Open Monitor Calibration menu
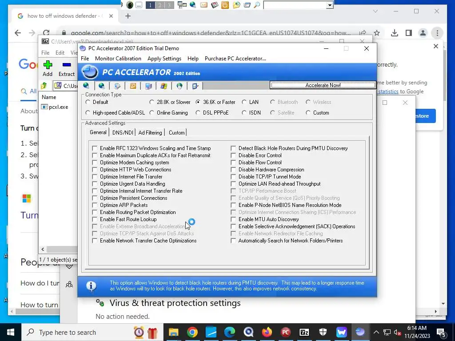The width and height of the screenshot is (455, 341). (118, 59)
